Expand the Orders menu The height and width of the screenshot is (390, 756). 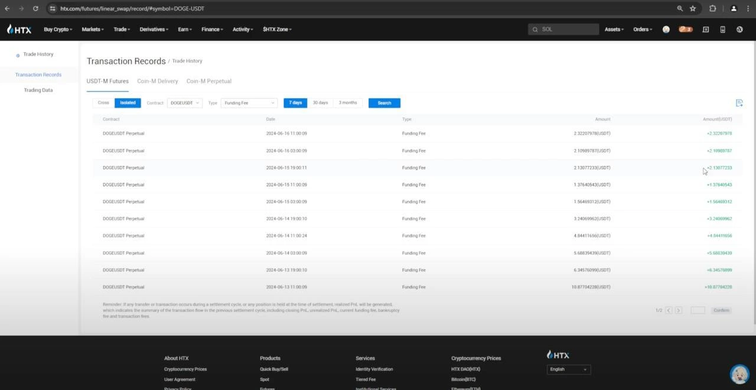click(643, 29)
